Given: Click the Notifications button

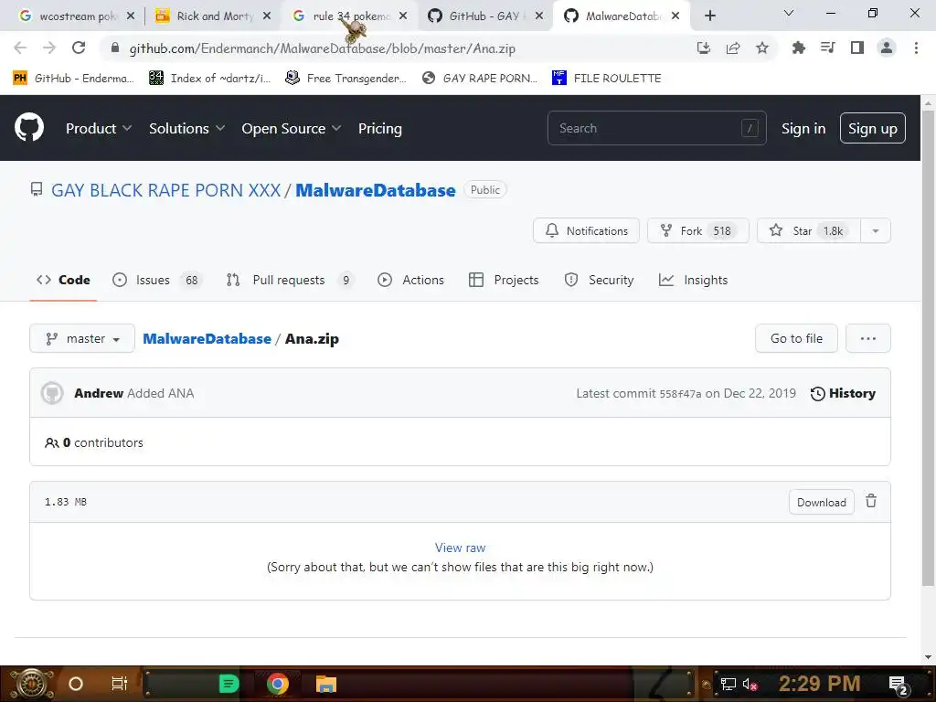Looking at the screenshot, I should [x=586, y=231].
